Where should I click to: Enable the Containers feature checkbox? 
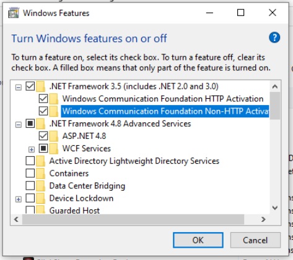(x=30, y=173)
